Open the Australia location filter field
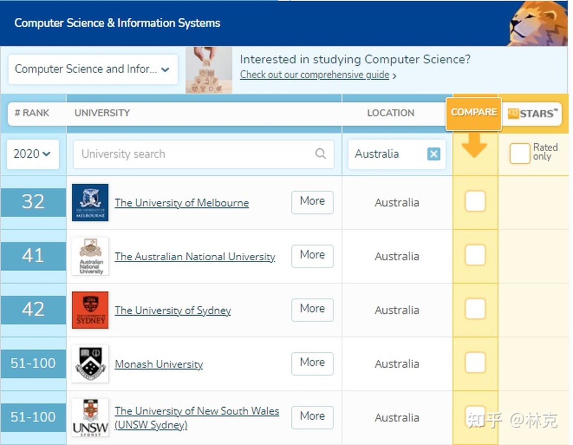Viewport: 573px width, 445px height. [x=397, y=154]
